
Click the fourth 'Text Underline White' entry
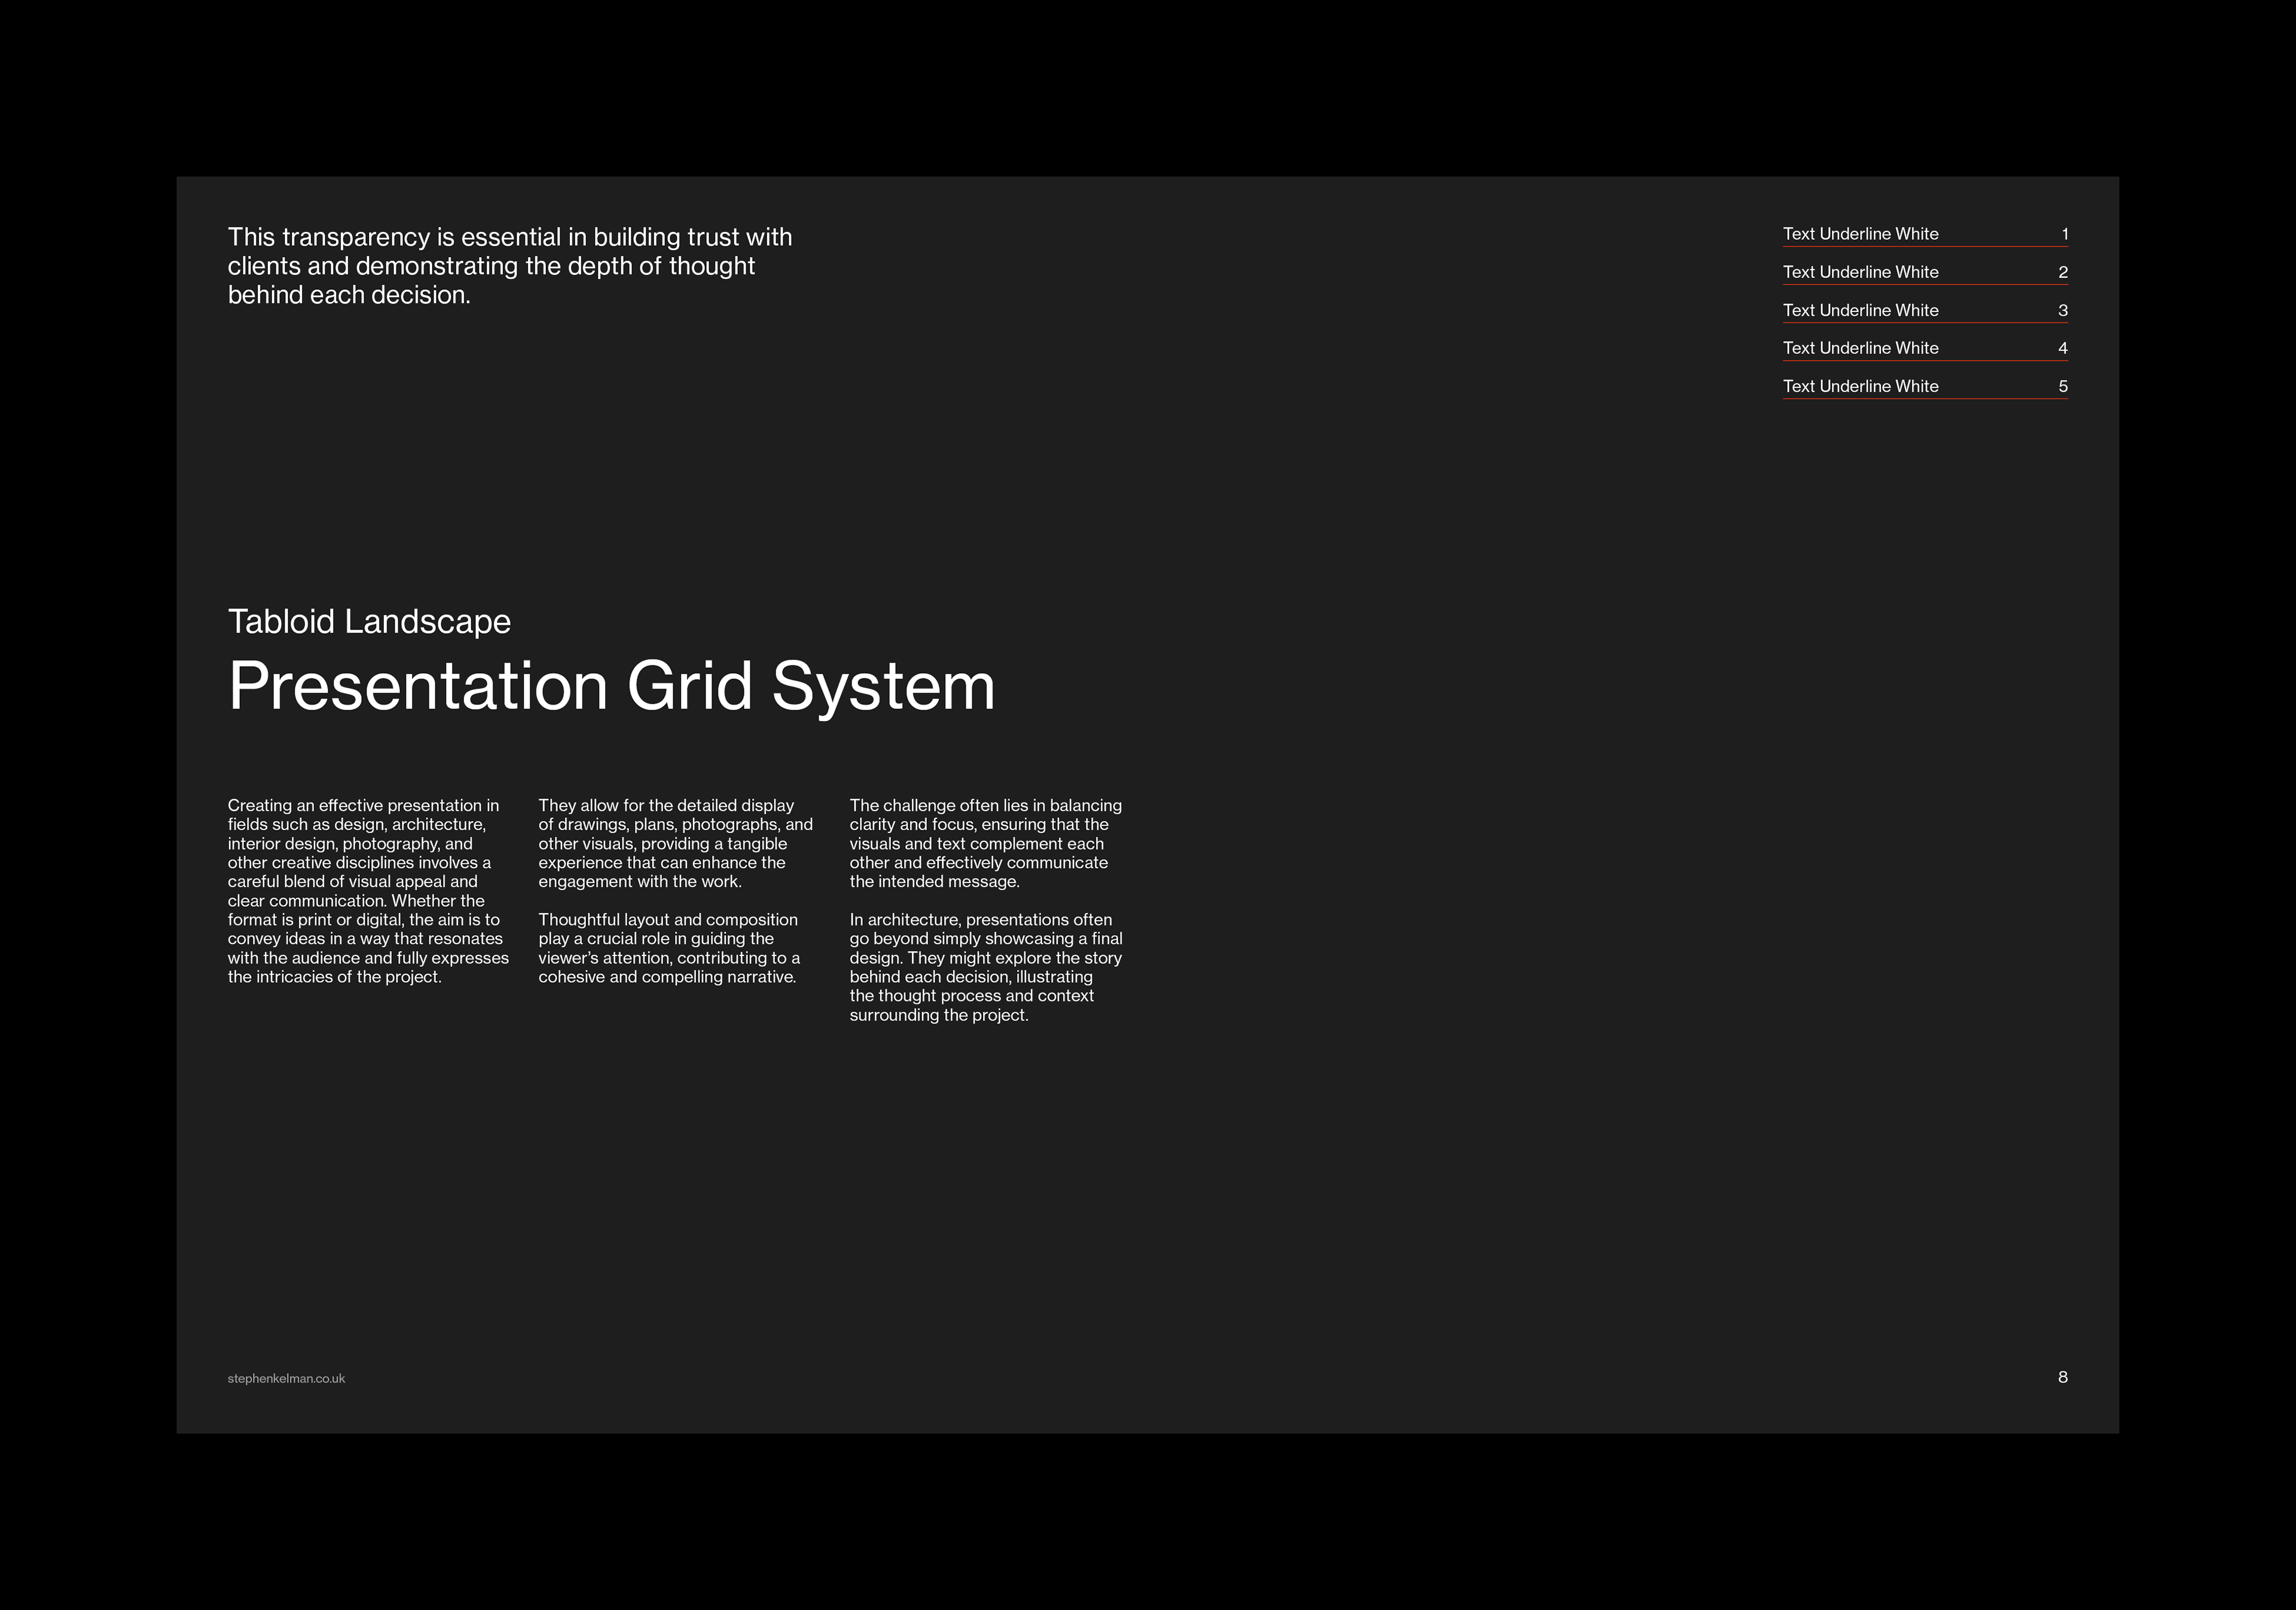(1860, 348)
